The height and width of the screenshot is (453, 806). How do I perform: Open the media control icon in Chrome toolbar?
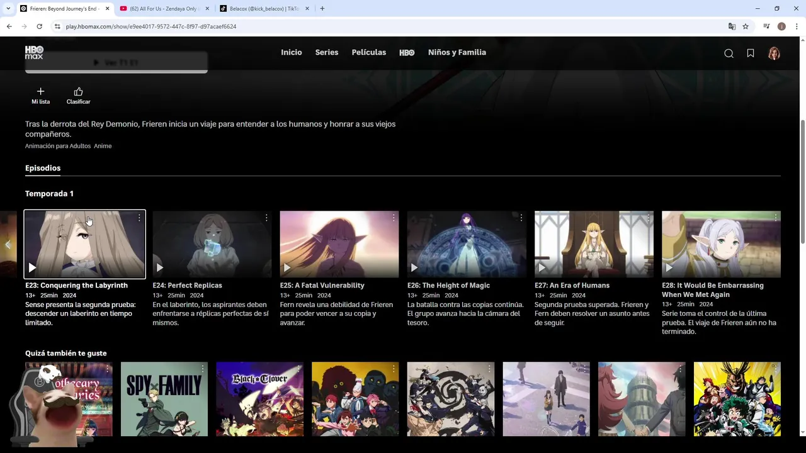[x=766, y=26]
